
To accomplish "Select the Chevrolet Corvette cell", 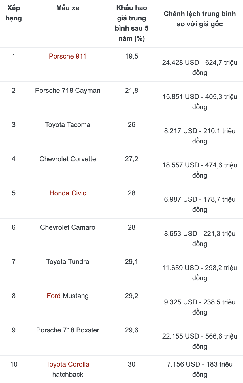I will (68, 159).
